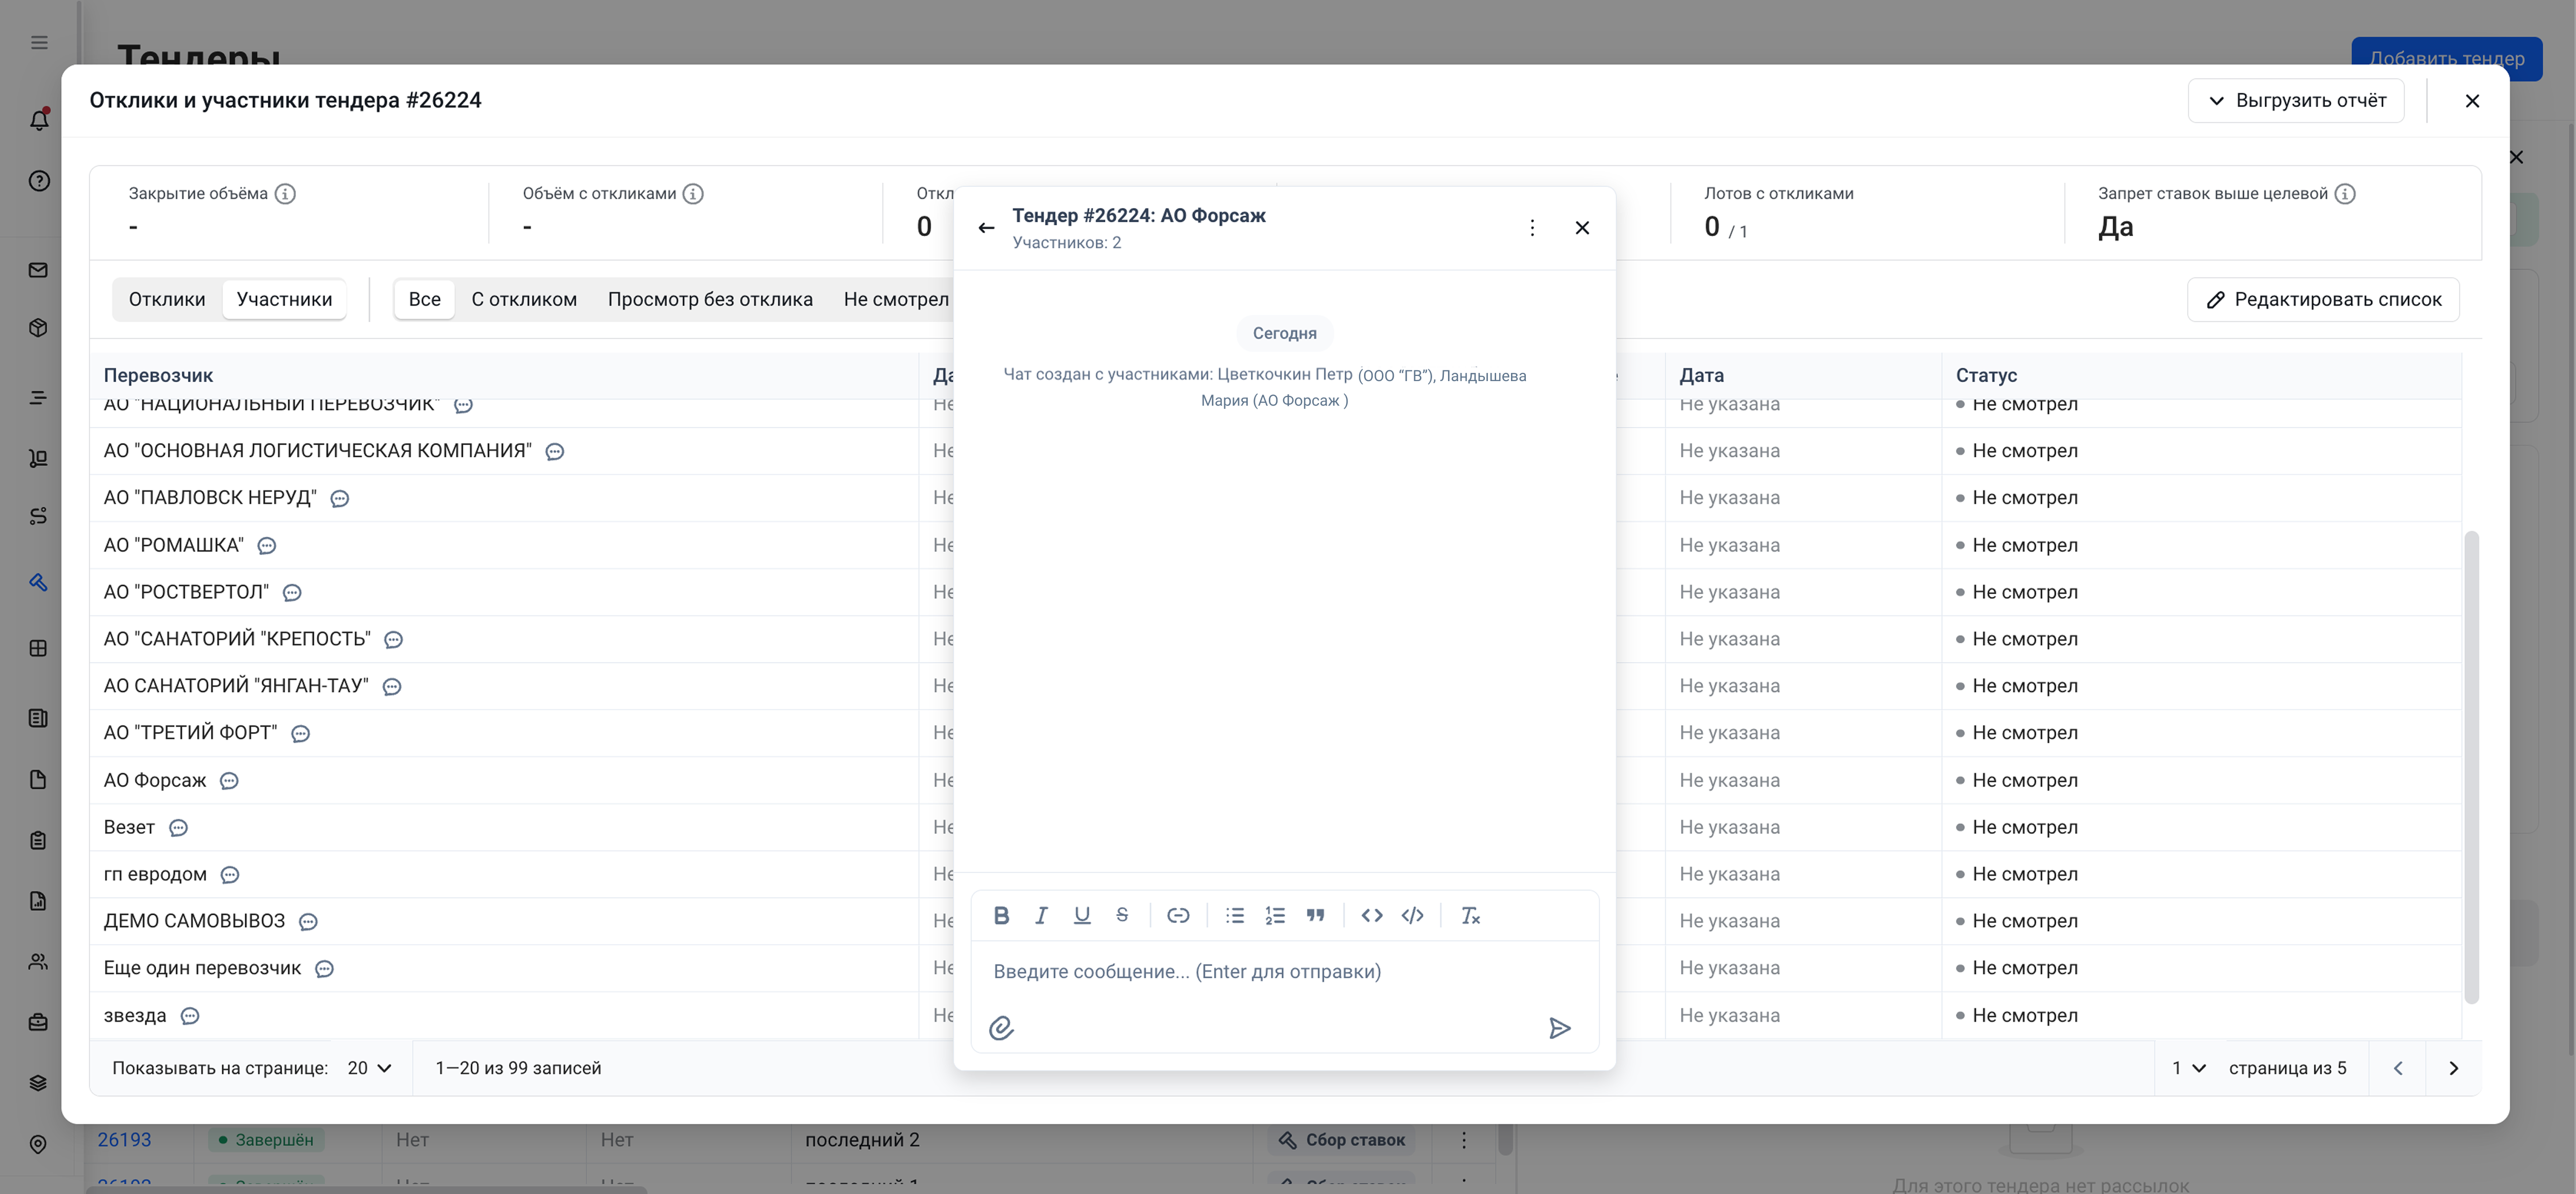Open tender 26193 link in background list
Image resolution: width=2576 pixels, height=1194 pixels.
click(x=124, y=1140)
